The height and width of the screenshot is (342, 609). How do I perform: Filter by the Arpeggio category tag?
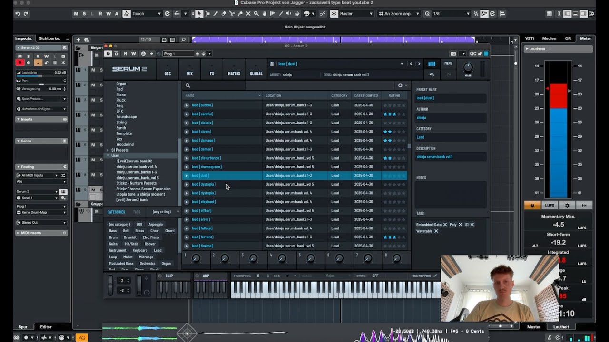coord(156,224)
